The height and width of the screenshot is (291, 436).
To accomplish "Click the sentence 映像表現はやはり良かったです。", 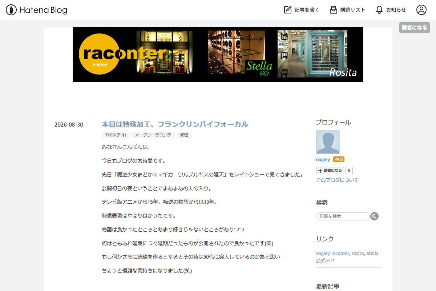I will point(139,216).
